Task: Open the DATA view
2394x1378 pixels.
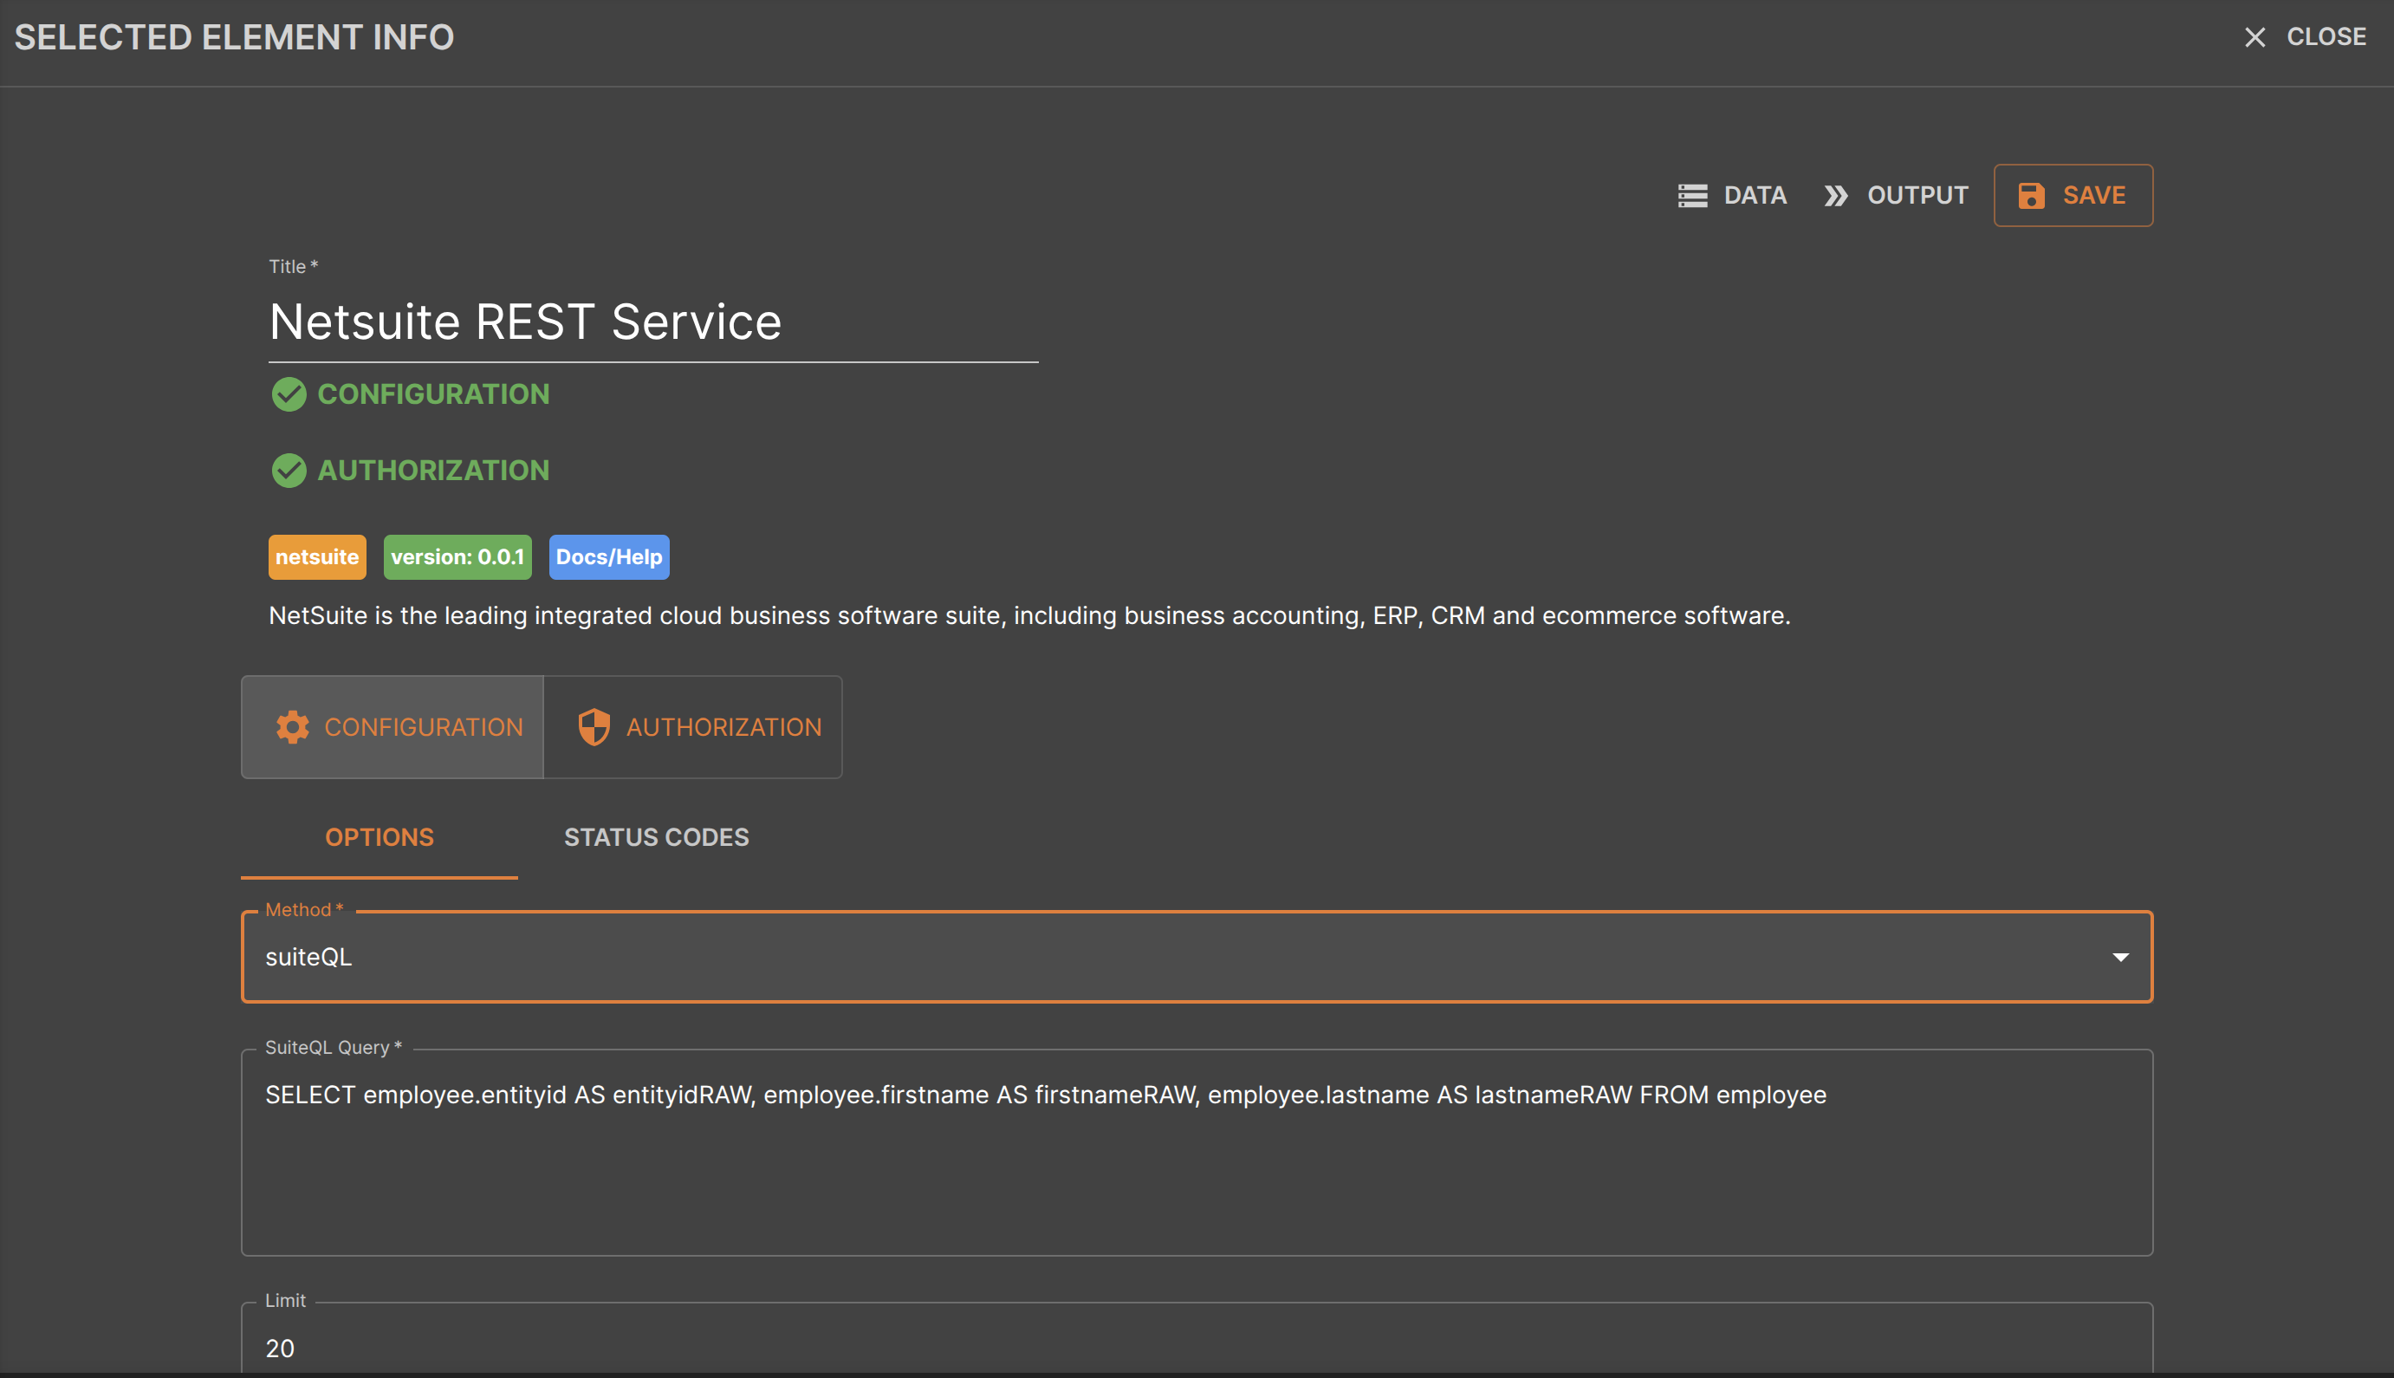Action: [1732, 196]
